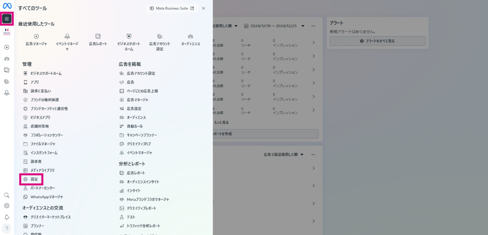Open ブランドの権利保護 menu item
Image resolution: width=488 pixels, height=235 pixels.
click(x=41, y=100)
